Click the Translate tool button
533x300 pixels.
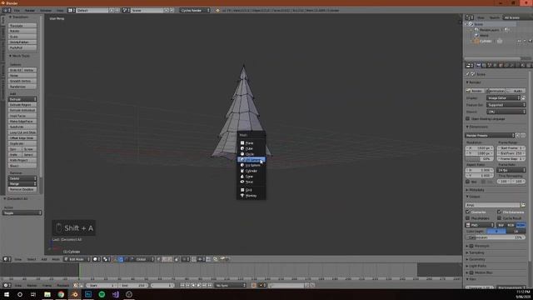[x=22, y=26]
